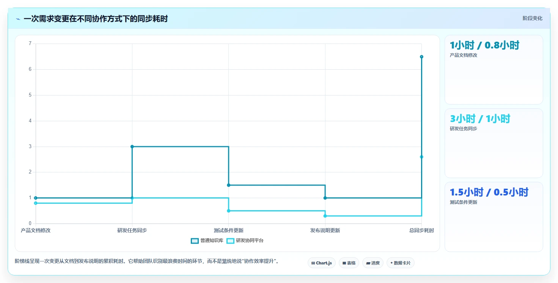The image size is (558, 283).
Task: Click the 1小时 / 0.8小时 value
Action: (x=484, y=45)
